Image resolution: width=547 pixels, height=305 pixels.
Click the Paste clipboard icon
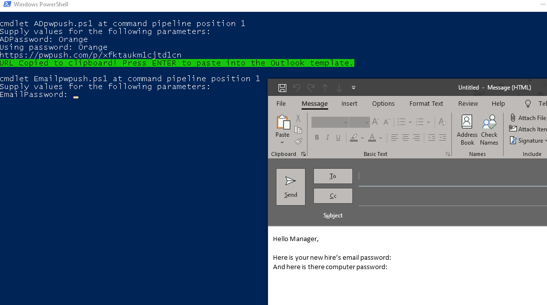point(283,122)
